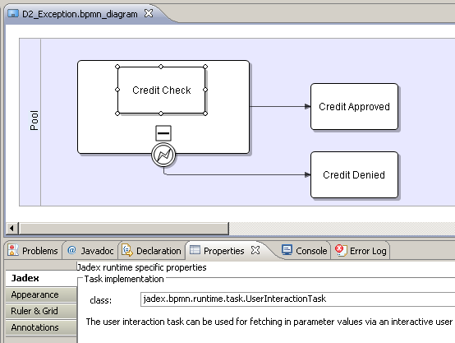Click the horizontal scrollbar left arrow
Viewport: 455px width, 343px height.
click(11, 229)
